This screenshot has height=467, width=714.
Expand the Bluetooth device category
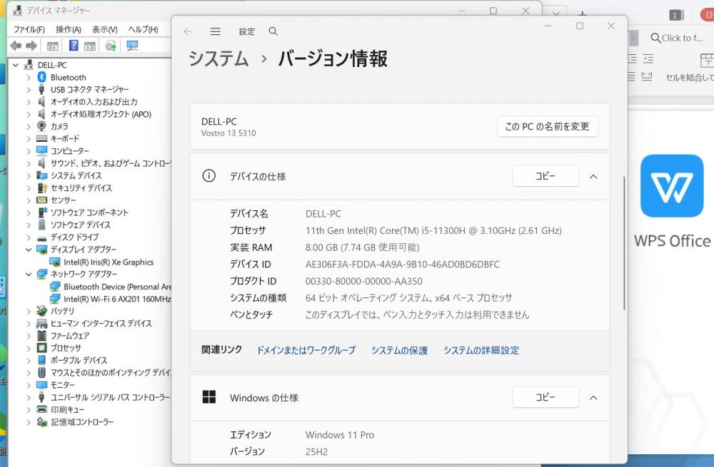coord(29,77)
